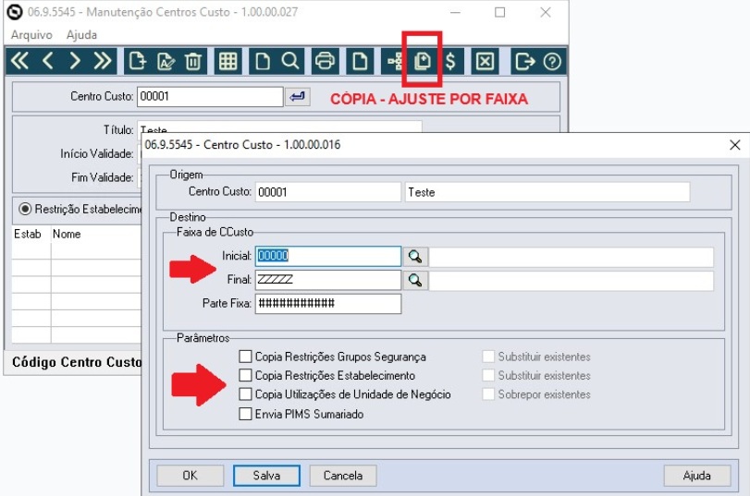Click the go arrow beside Centro Custo
The image size is (750, 496).
pos(298,97)
